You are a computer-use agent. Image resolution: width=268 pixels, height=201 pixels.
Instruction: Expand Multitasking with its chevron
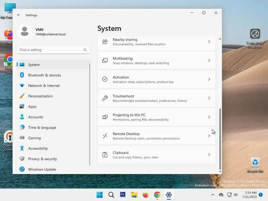[x=209, y=60]
